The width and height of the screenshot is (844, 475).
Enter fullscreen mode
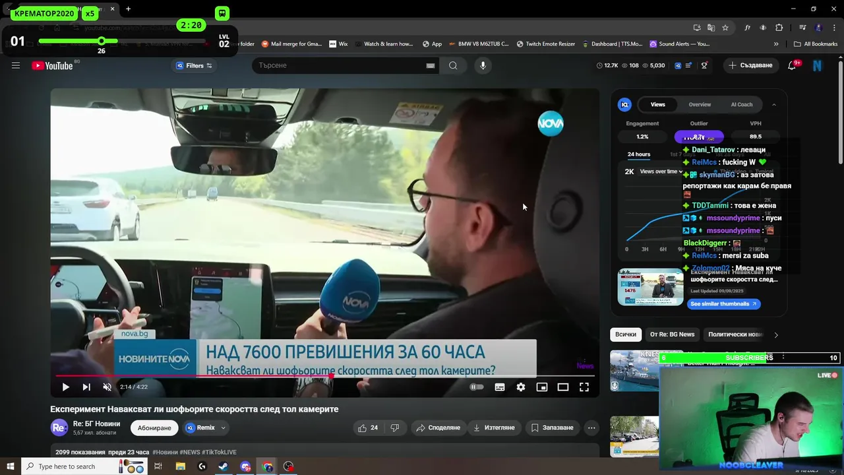[584, 387]
